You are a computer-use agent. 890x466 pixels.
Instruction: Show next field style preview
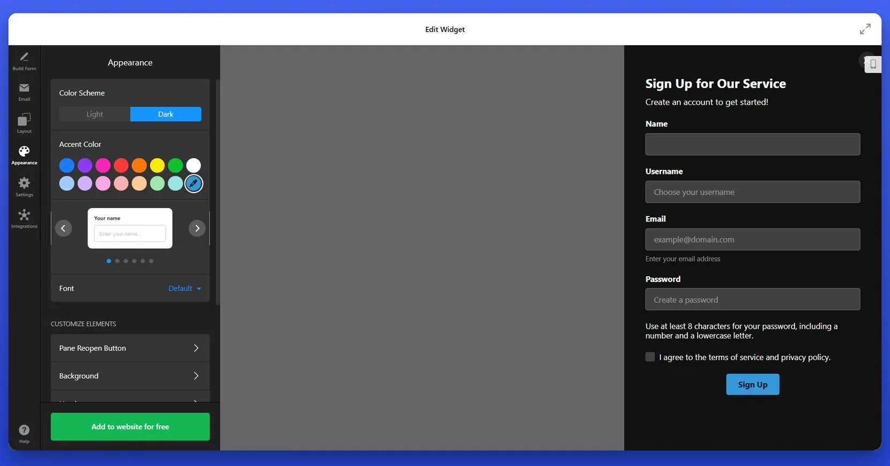(x=197, y=228)
